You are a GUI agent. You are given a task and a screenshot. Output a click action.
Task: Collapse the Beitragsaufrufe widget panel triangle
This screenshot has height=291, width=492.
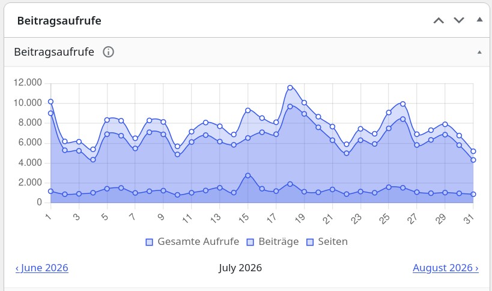coord(479,20)
